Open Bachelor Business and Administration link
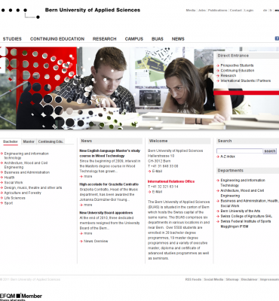Viewport: 279px width, 301px height. tap(27, 172)
